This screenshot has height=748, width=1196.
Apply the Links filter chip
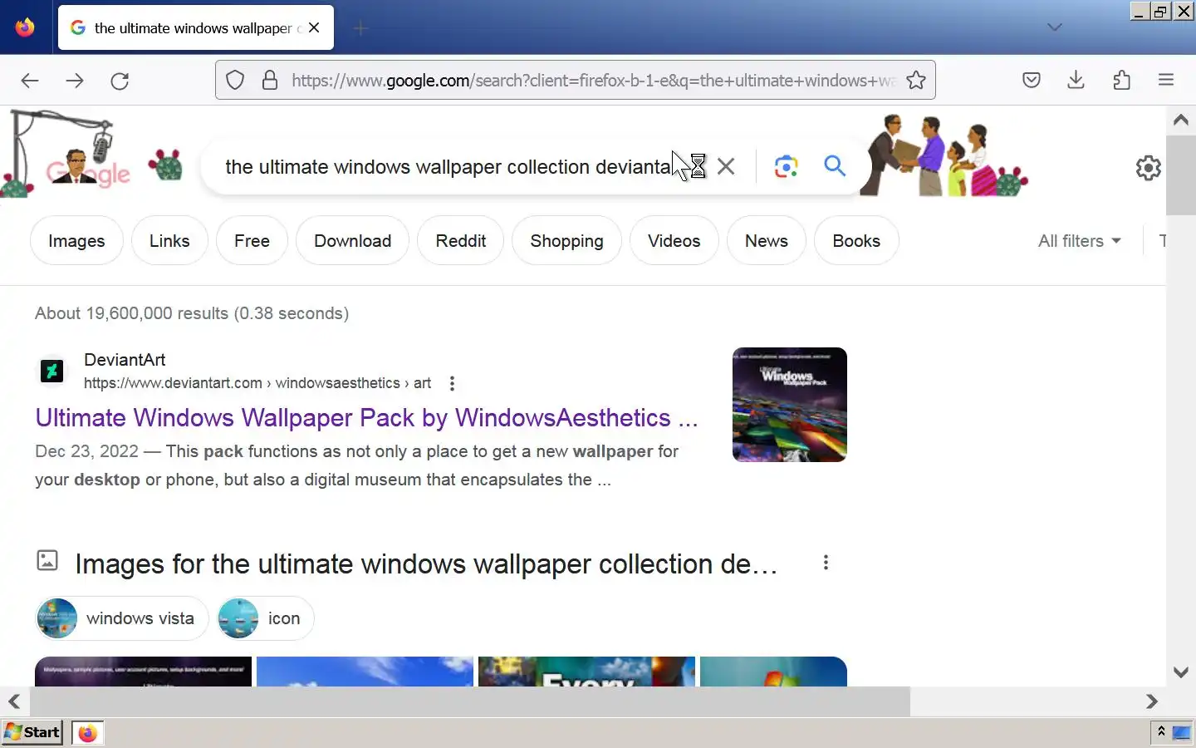click(x=169, y=241)
